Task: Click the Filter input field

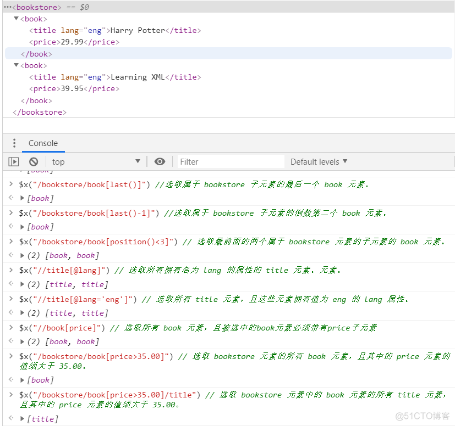Action: (231, 161)
